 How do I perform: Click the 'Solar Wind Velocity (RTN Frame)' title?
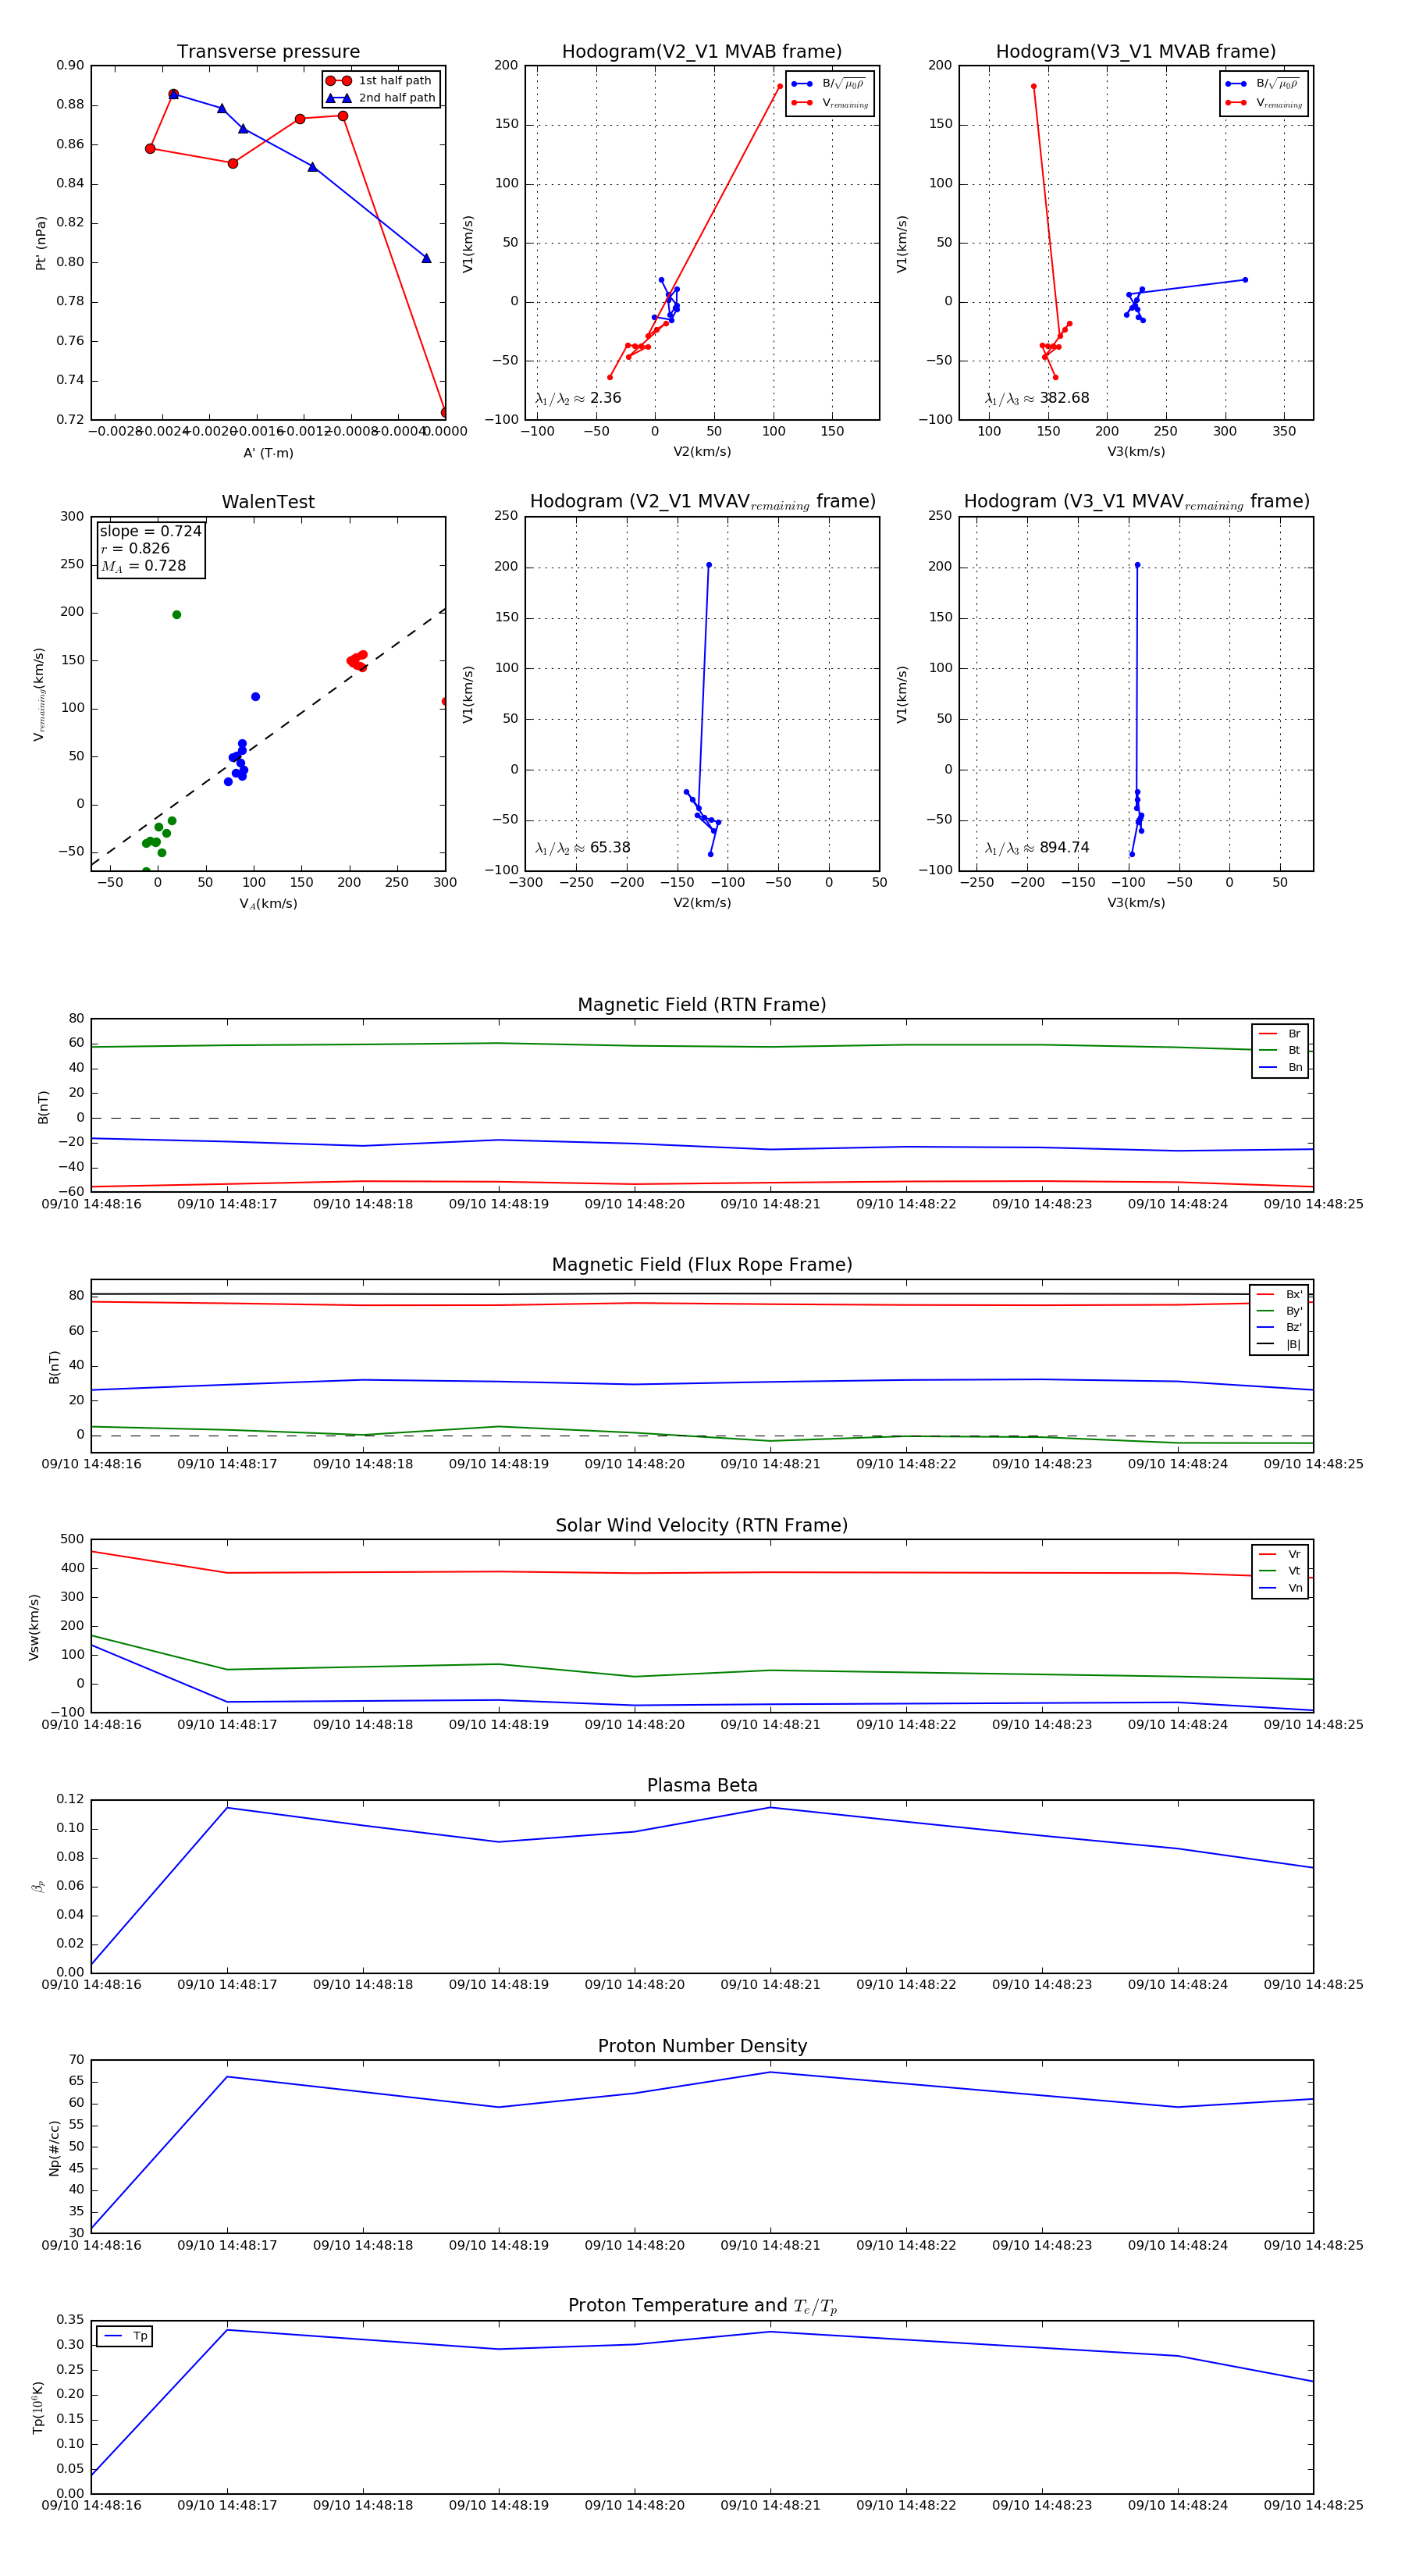coord(702,1526)
